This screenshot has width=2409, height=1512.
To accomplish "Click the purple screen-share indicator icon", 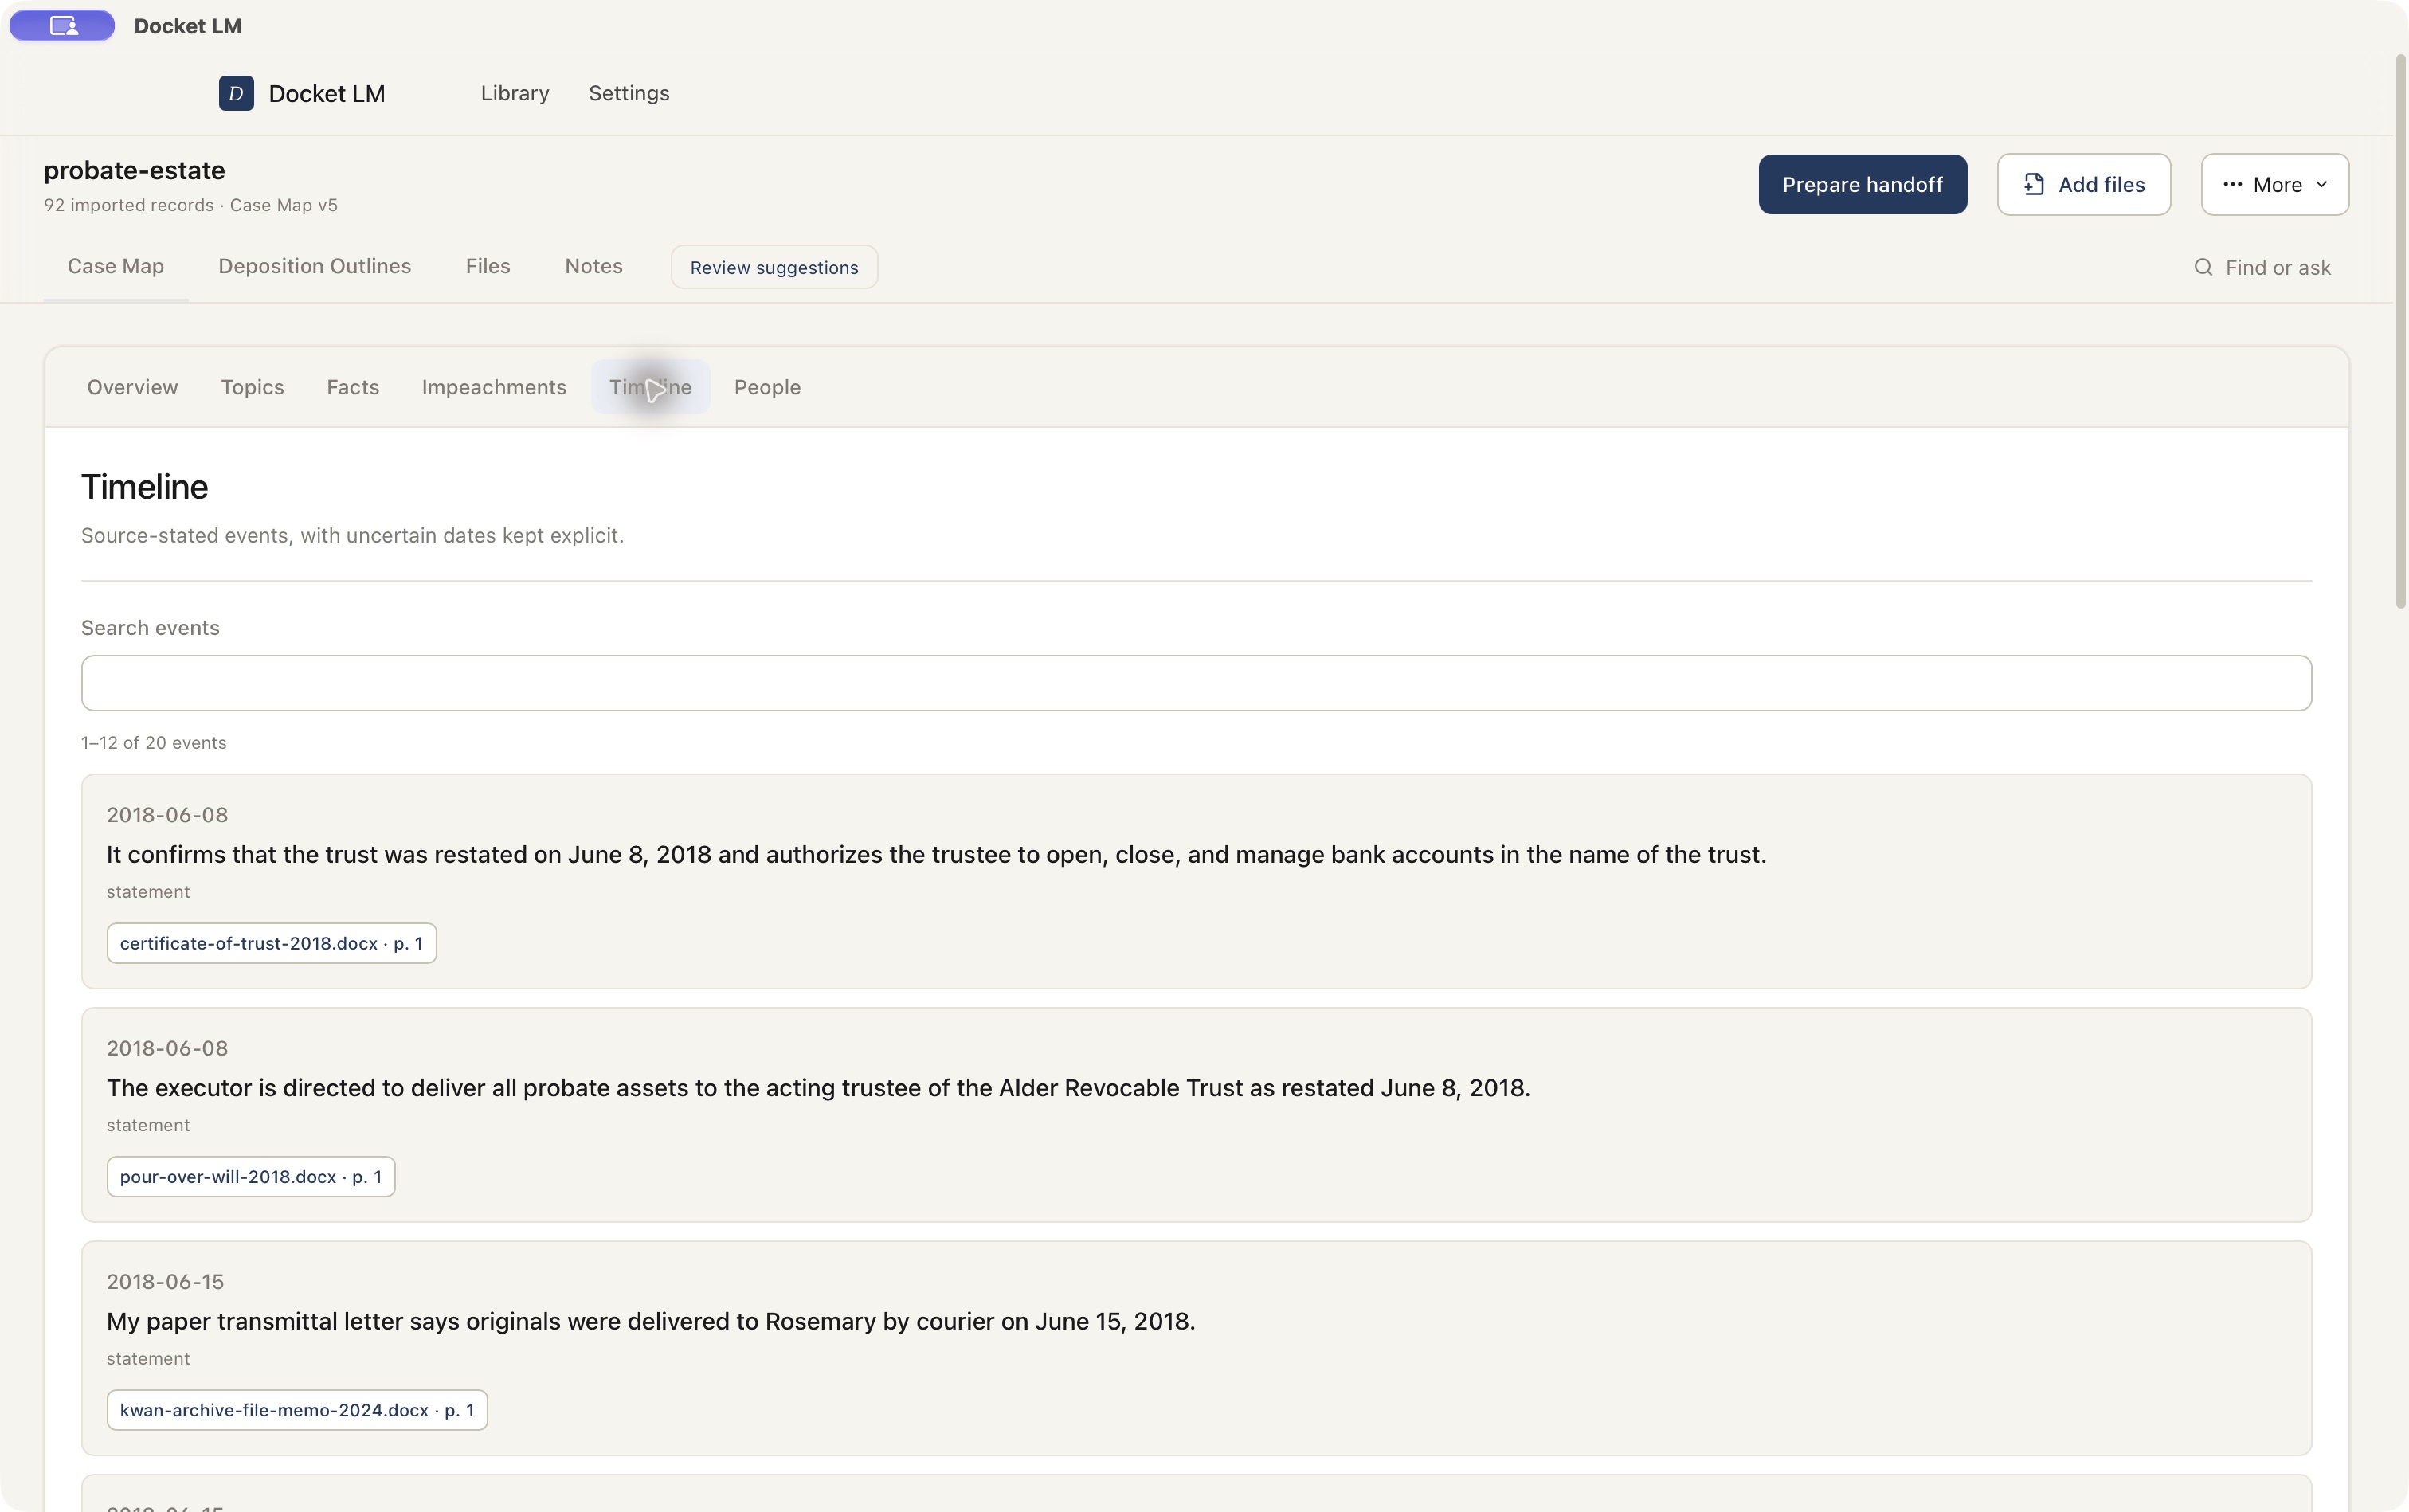I will (x=62, y=26).
